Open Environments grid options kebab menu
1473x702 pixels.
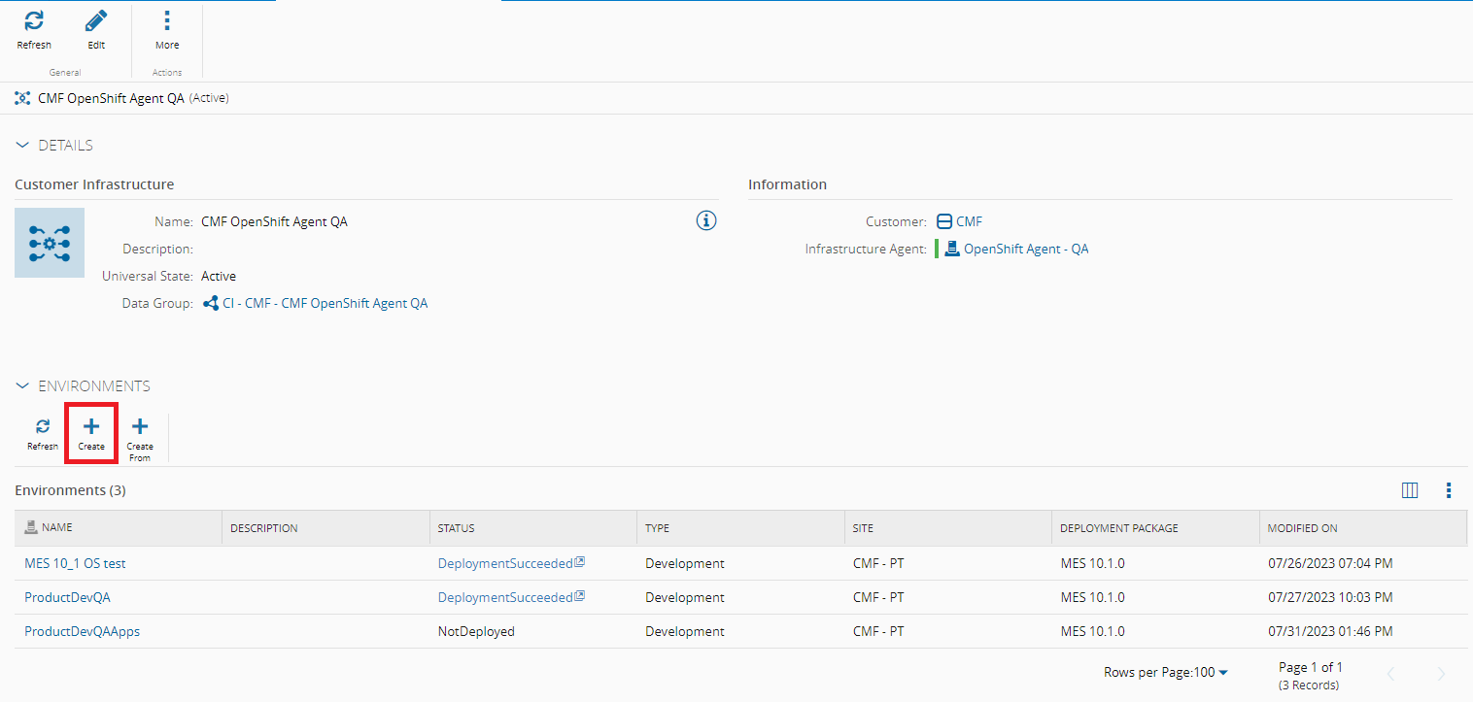[1448, 490]
